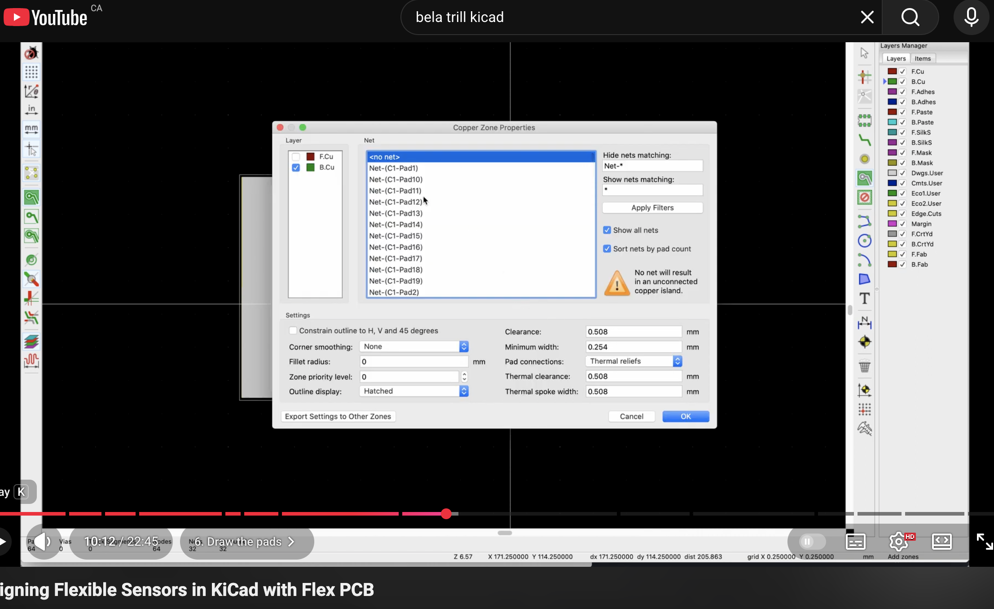
Task: Click Export Settings to Other Zones
Action: (338, 416)
